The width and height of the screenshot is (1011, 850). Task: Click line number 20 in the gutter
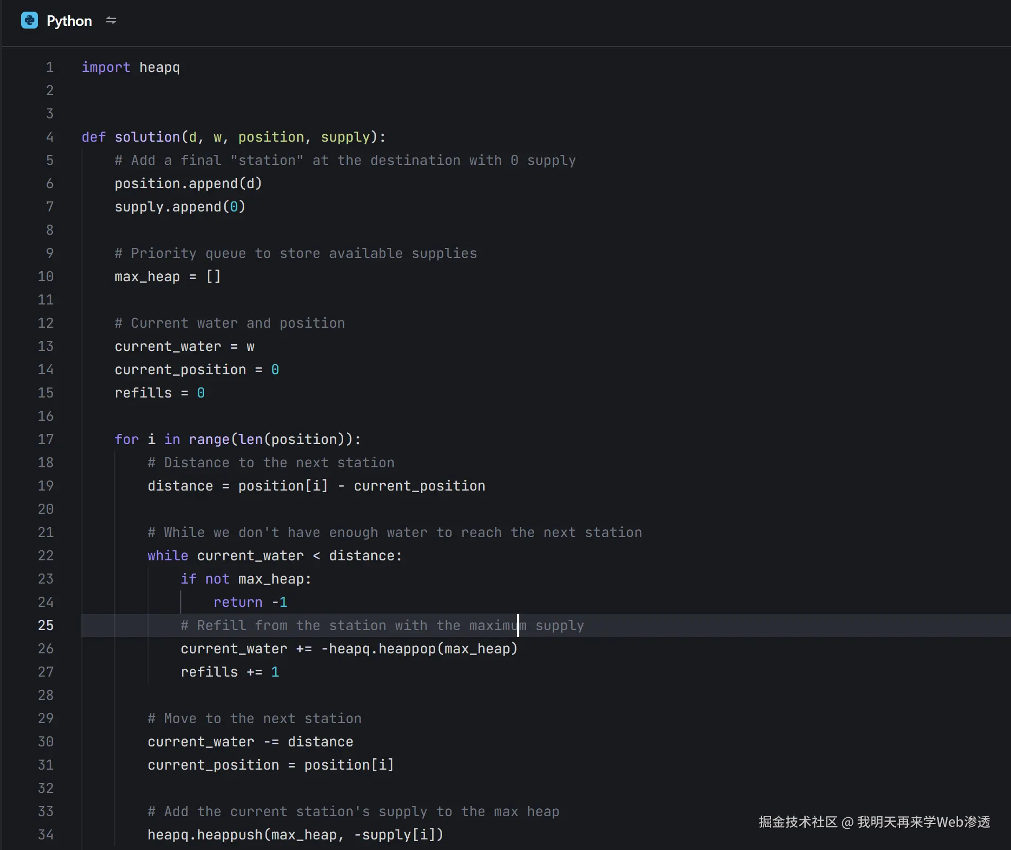(45, 509)
